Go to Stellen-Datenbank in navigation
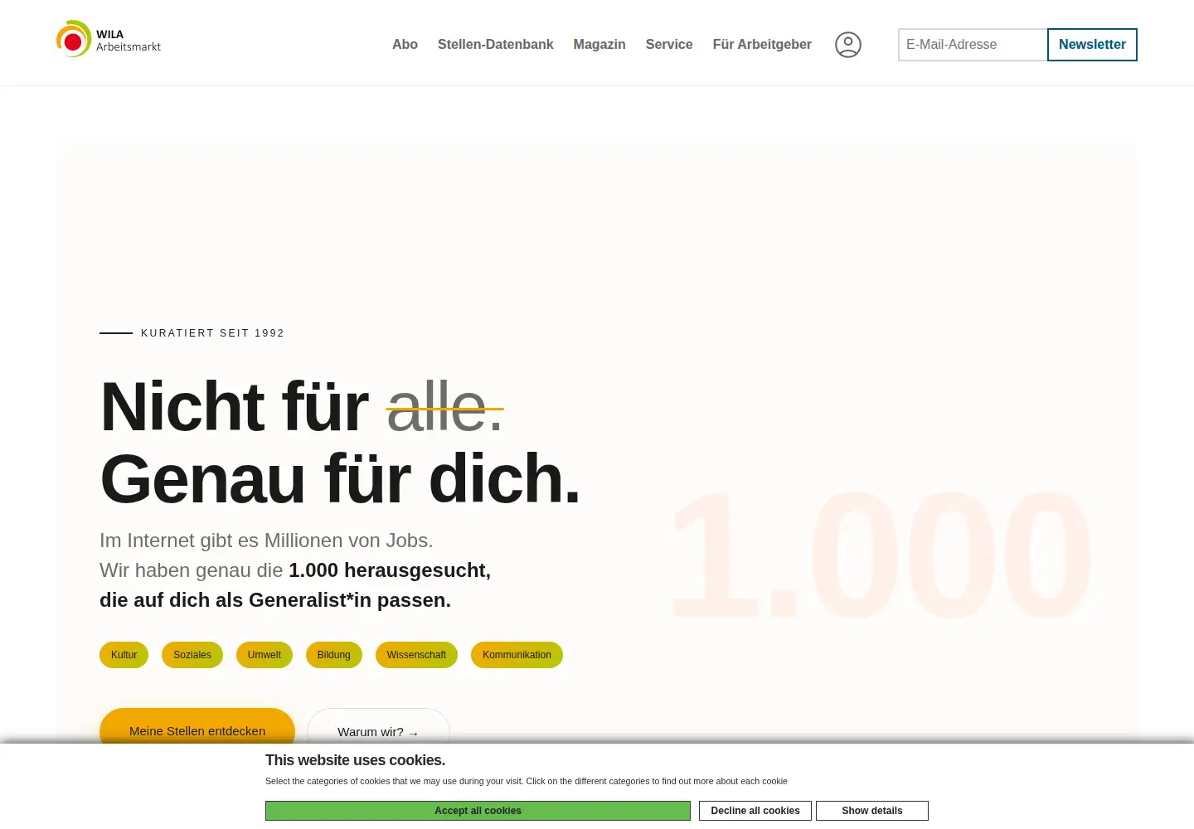Screen dimensions: 1194x829 pos(495,45)
